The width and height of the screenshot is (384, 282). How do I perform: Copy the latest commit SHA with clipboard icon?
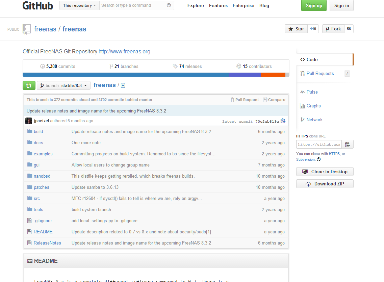283,121
